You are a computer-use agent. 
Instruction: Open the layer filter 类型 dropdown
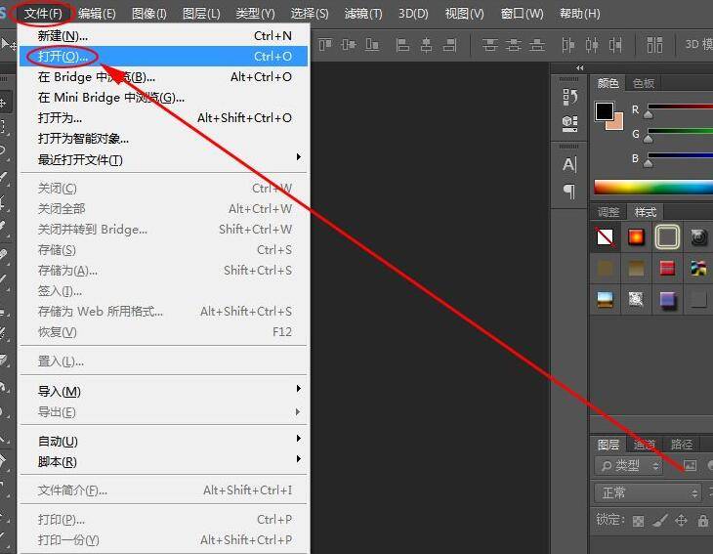[x=630, y=466]
